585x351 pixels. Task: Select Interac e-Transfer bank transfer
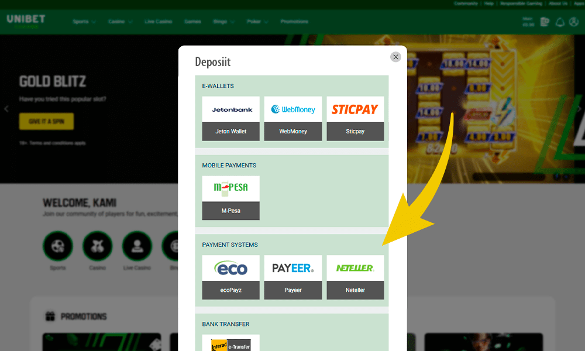coord(230,343)
